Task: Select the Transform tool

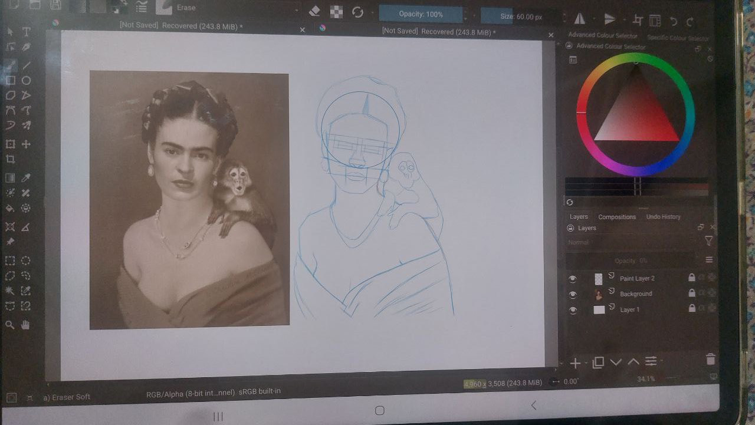Action: (10, 144)
